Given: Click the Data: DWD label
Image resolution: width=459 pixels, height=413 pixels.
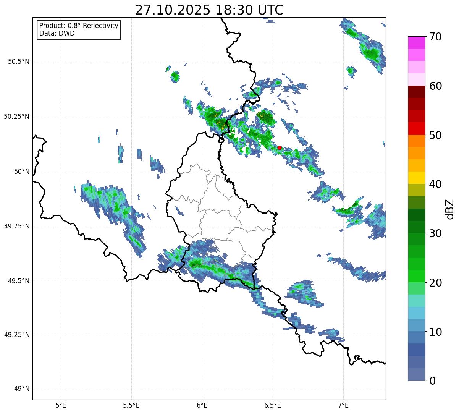Looking at the screenshot, I should click(x=57, y=33).
